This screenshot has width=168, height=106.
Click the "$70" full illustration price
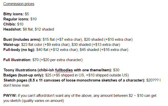click(x=35, y=60)
